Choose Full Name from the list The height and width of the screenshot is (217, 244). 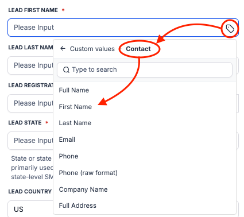tap(74, 90)
